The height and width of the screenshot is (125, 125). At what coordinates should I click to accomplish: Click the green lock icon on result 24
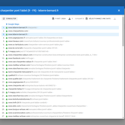(x=7, y=106)
